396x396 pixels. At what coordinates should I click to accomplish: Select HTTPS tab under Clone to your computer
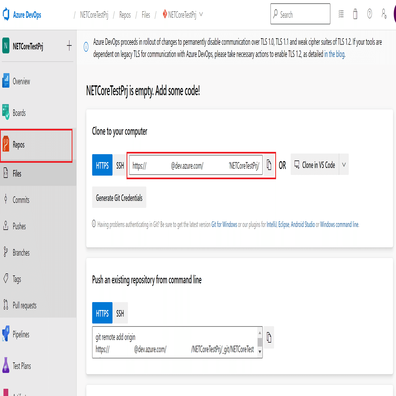coord(102,165)
